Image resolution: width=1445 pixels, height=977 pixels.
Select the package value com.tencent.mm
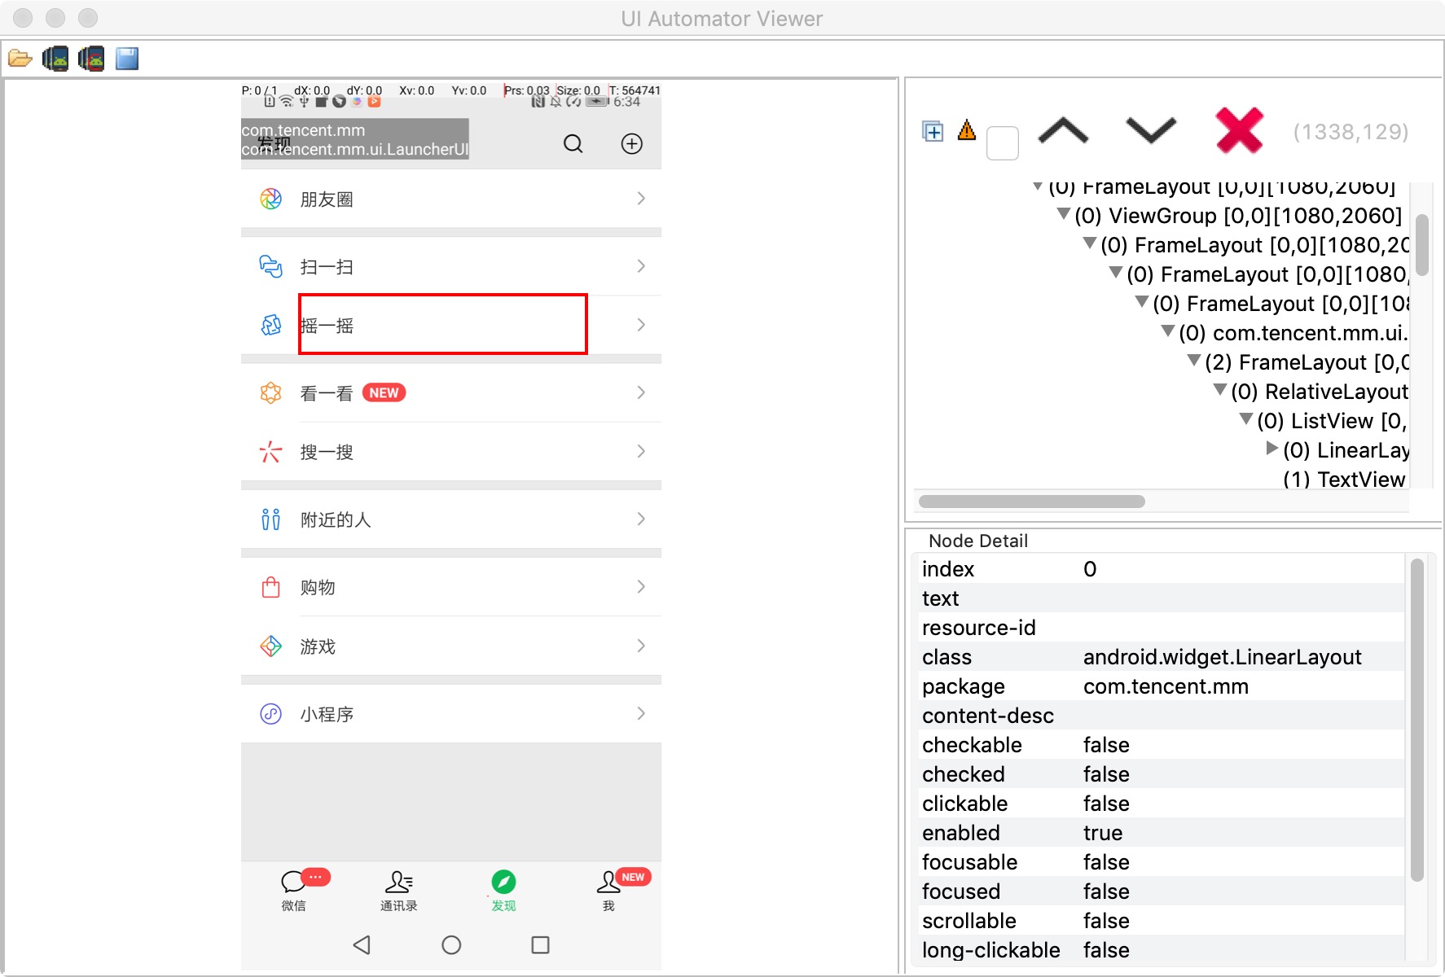click(x=1166, y=686)
